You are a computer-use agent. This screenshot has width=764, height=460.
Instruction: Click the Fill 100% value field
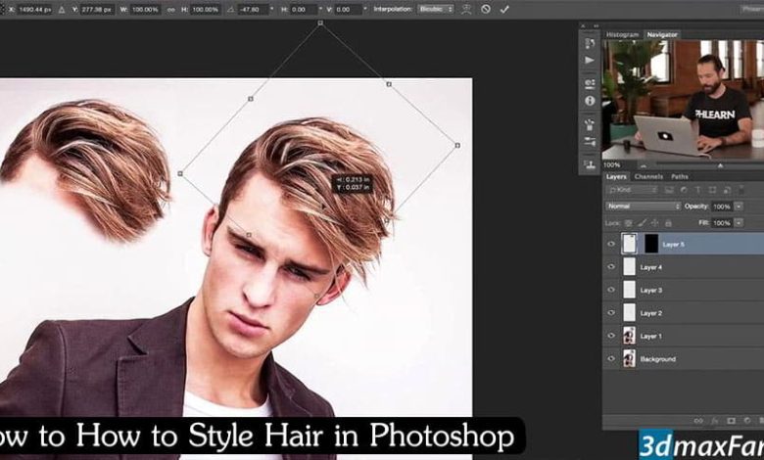(x=722, y=223)
